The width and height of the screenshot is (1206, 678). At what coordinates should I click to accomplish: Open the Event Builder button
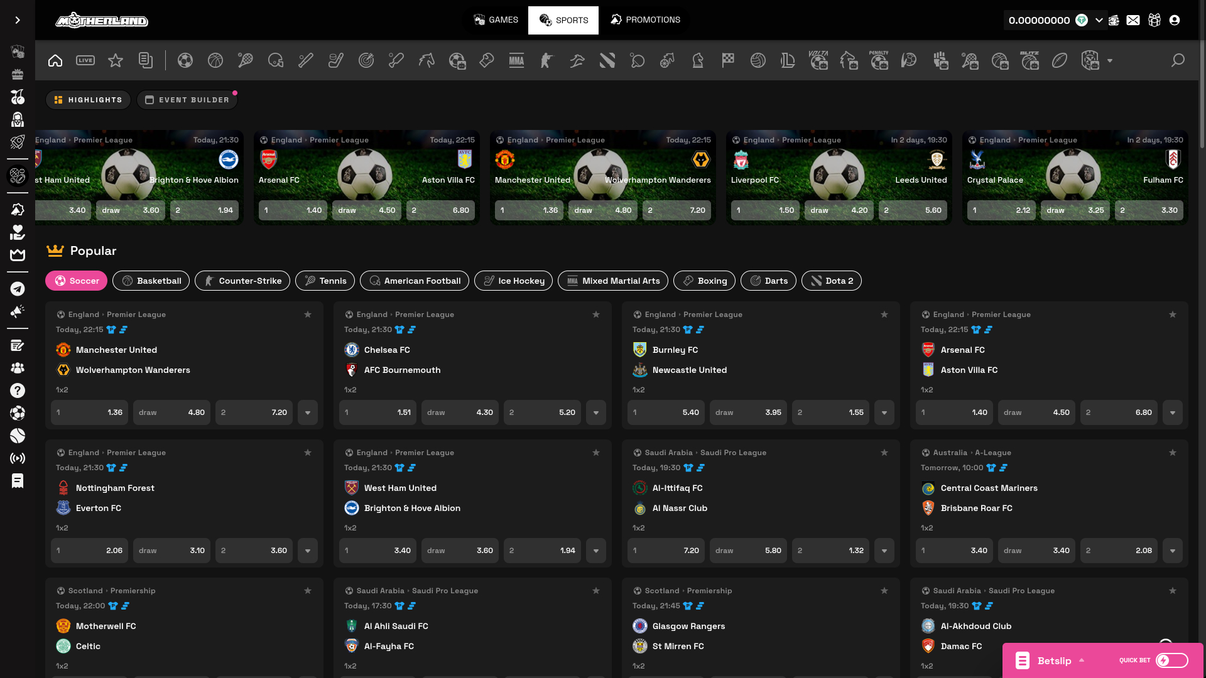coord(187,100)
